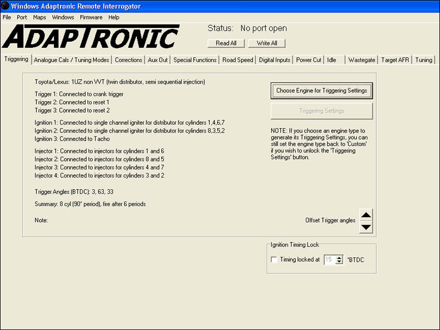
Task: Switch to the Power Cut tab
Action: pyautogui.click(x=309, y=60)
